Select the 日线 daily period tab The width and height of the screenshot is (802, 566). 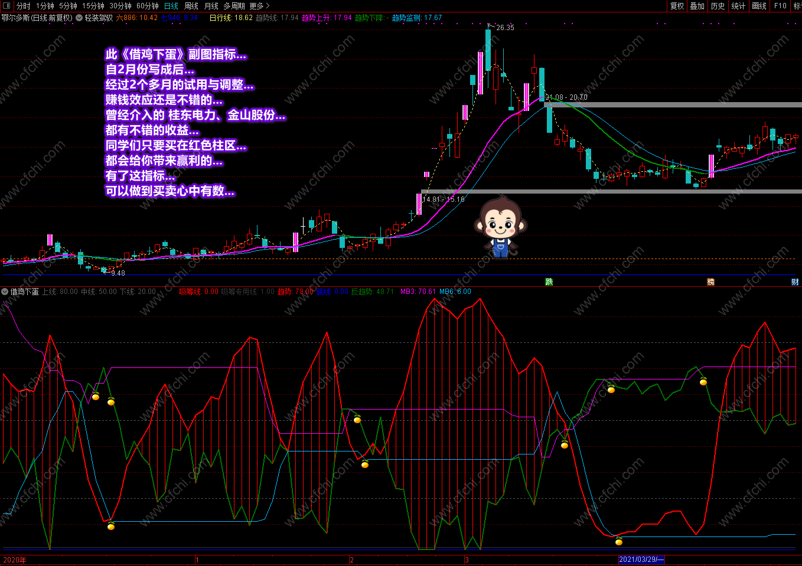(x=171, y=6)
